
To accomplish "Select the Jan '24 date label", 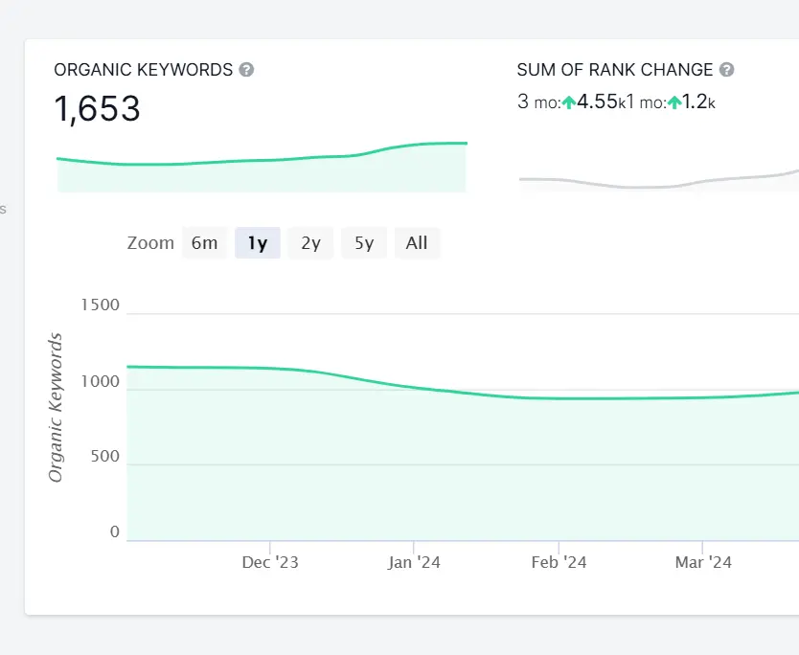I will point(414,562).
